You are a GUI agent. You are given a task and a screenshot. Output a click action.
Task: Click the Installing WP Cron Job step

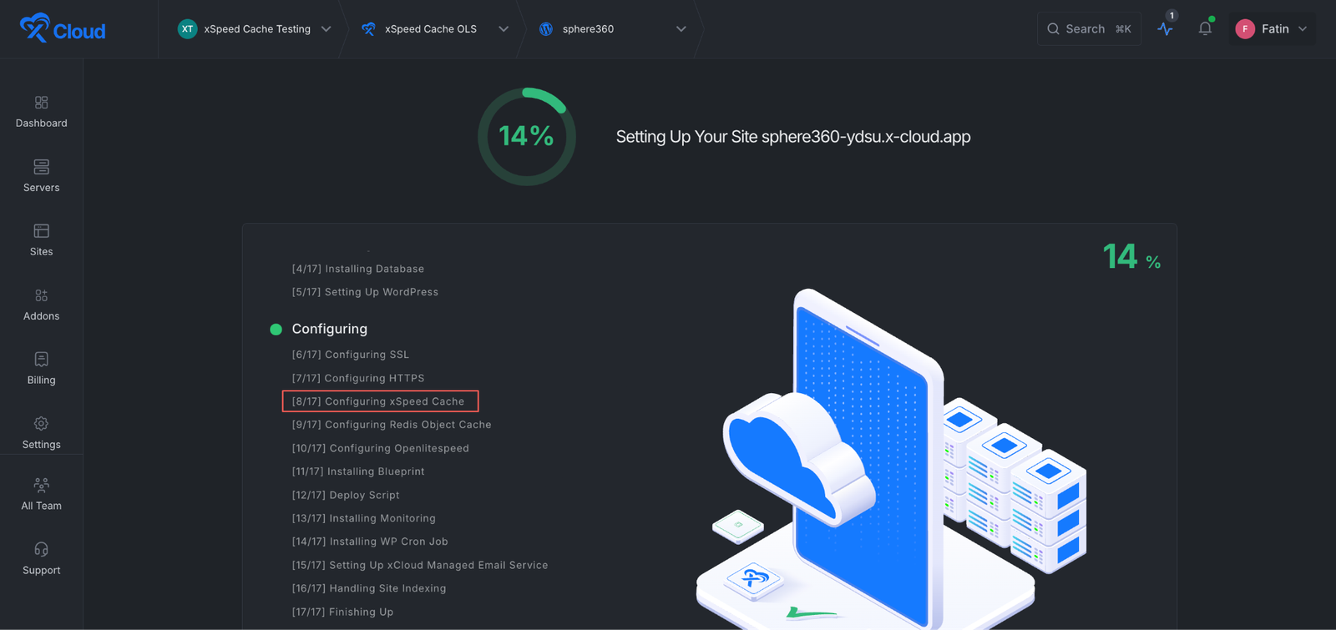tap(370, 542)
